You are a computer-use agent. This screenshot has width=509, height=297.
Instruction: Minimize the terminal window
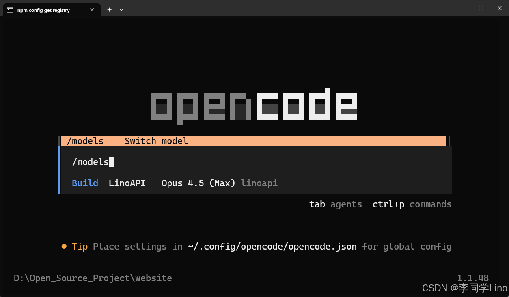click(462, 8)
